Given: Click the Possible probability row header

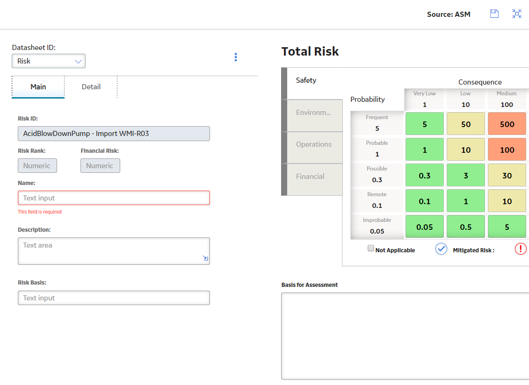Looking at the screenshot, I should pos(377,175).
